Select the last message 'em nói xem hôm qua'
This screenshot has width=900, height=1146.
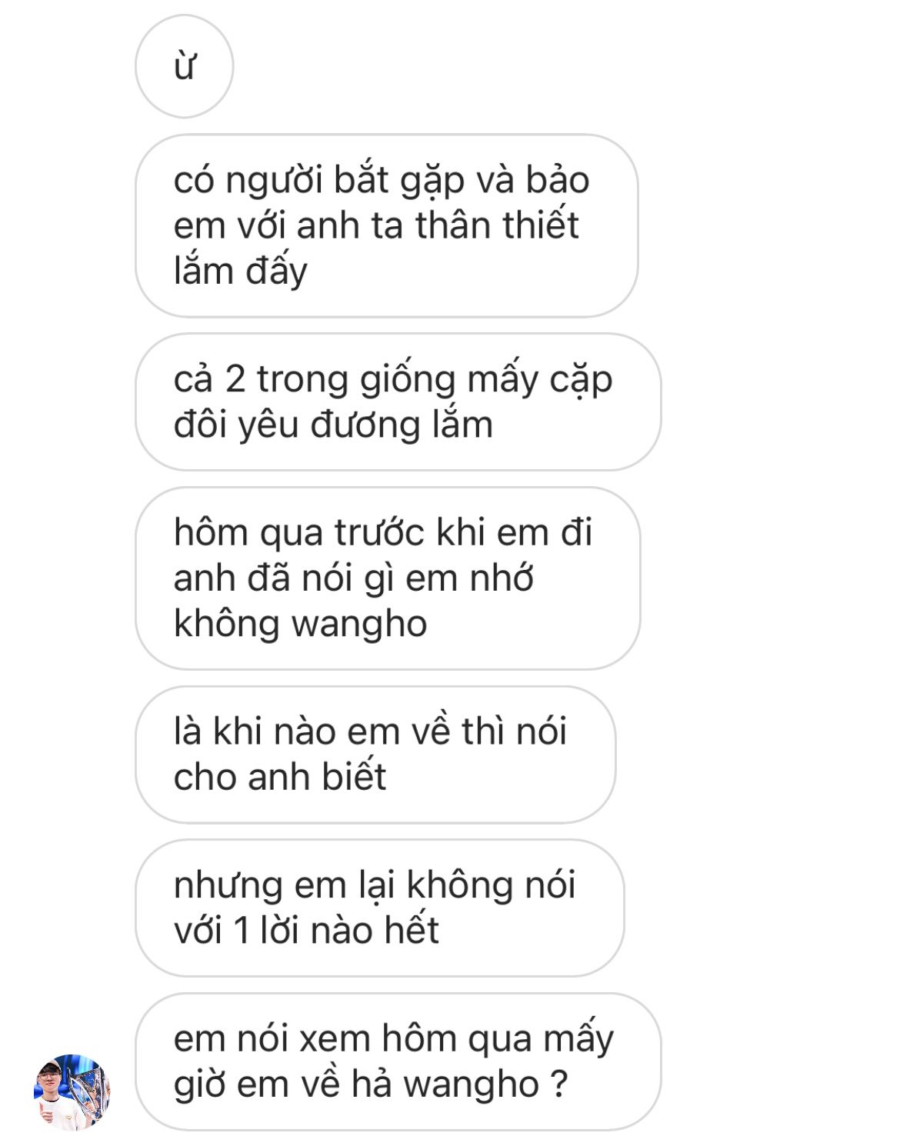398,1061
